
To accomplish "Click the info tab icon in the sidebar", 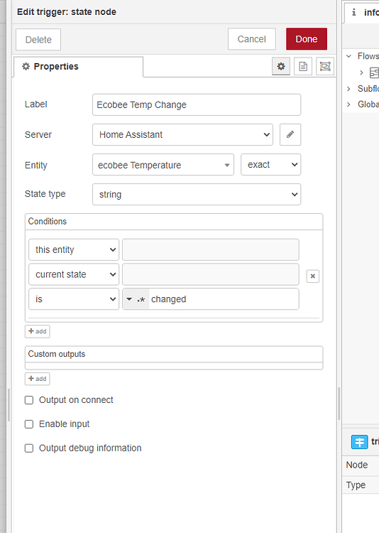I will (354, 12).
